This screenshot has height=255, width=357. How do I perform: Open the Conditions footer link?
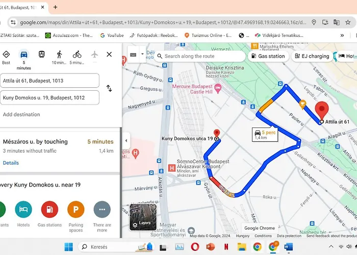pos(263,236)
